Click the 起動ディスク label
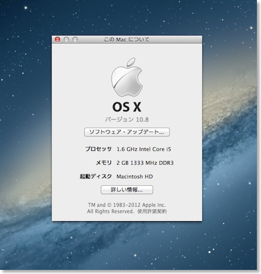This screenshot has height=274, width=261. point(96,177)
